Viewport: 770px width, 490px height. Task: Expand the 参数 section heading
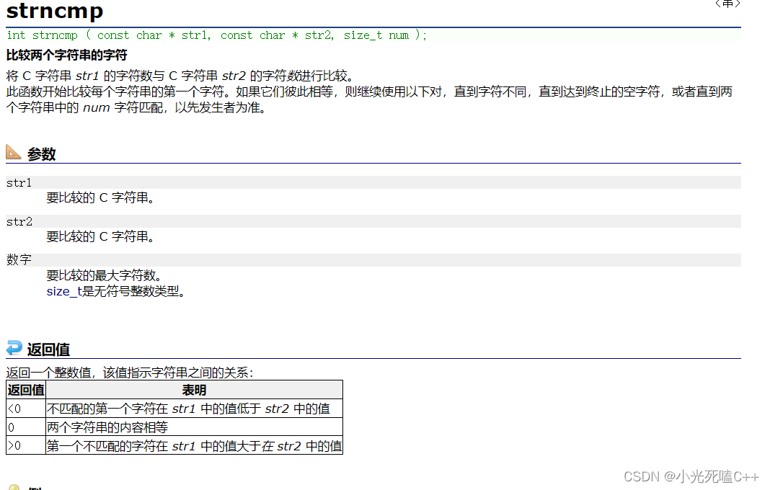(x=40, y=153)
